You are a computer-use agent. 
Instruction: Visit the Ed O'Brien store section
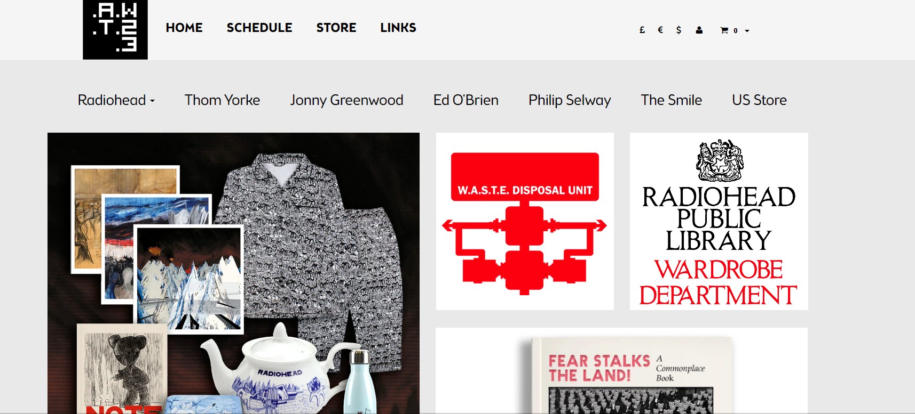point(466,100)
